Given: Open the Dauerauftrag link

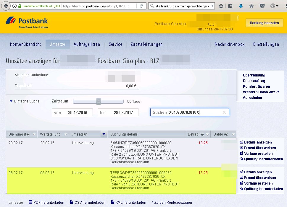Looking at the screenshot, I should pos(254,81).
